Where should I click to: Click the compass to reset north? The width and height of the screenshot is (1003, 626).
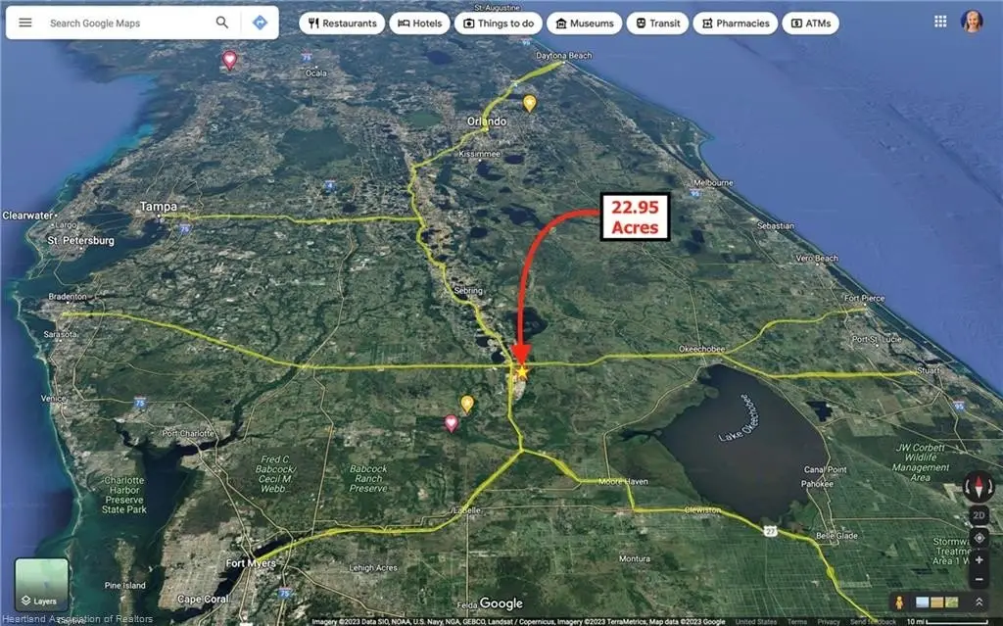click(x=979, y=487)
